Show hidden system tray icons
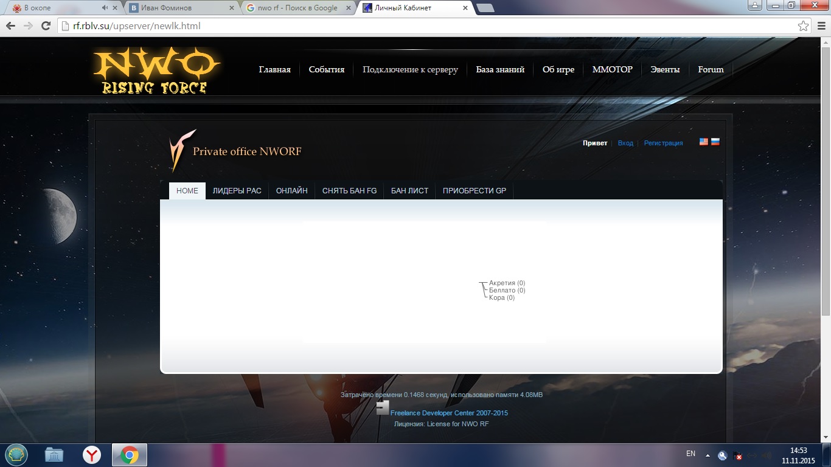The image size is (831, 467). 708,455
